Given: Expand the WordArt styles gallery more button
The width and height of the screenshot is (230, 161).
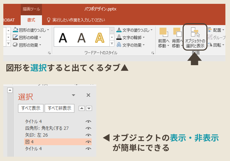Looking at the screenshot, I should point(112,44).
